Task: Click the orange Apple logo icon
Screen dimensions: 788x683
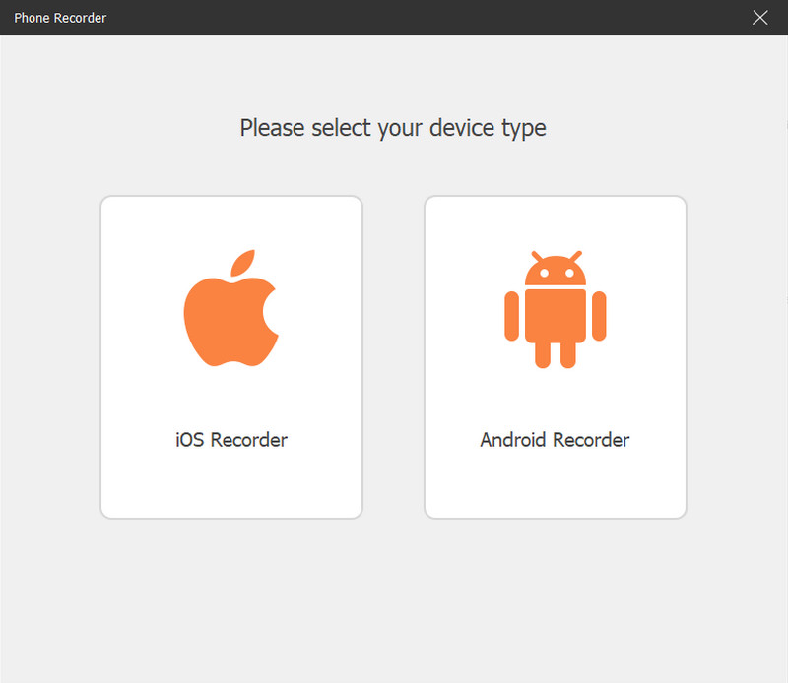Action: 231,308
